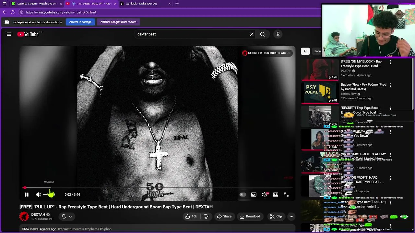Switch to theater mode
Screen dimensions: 415x233
276,194
